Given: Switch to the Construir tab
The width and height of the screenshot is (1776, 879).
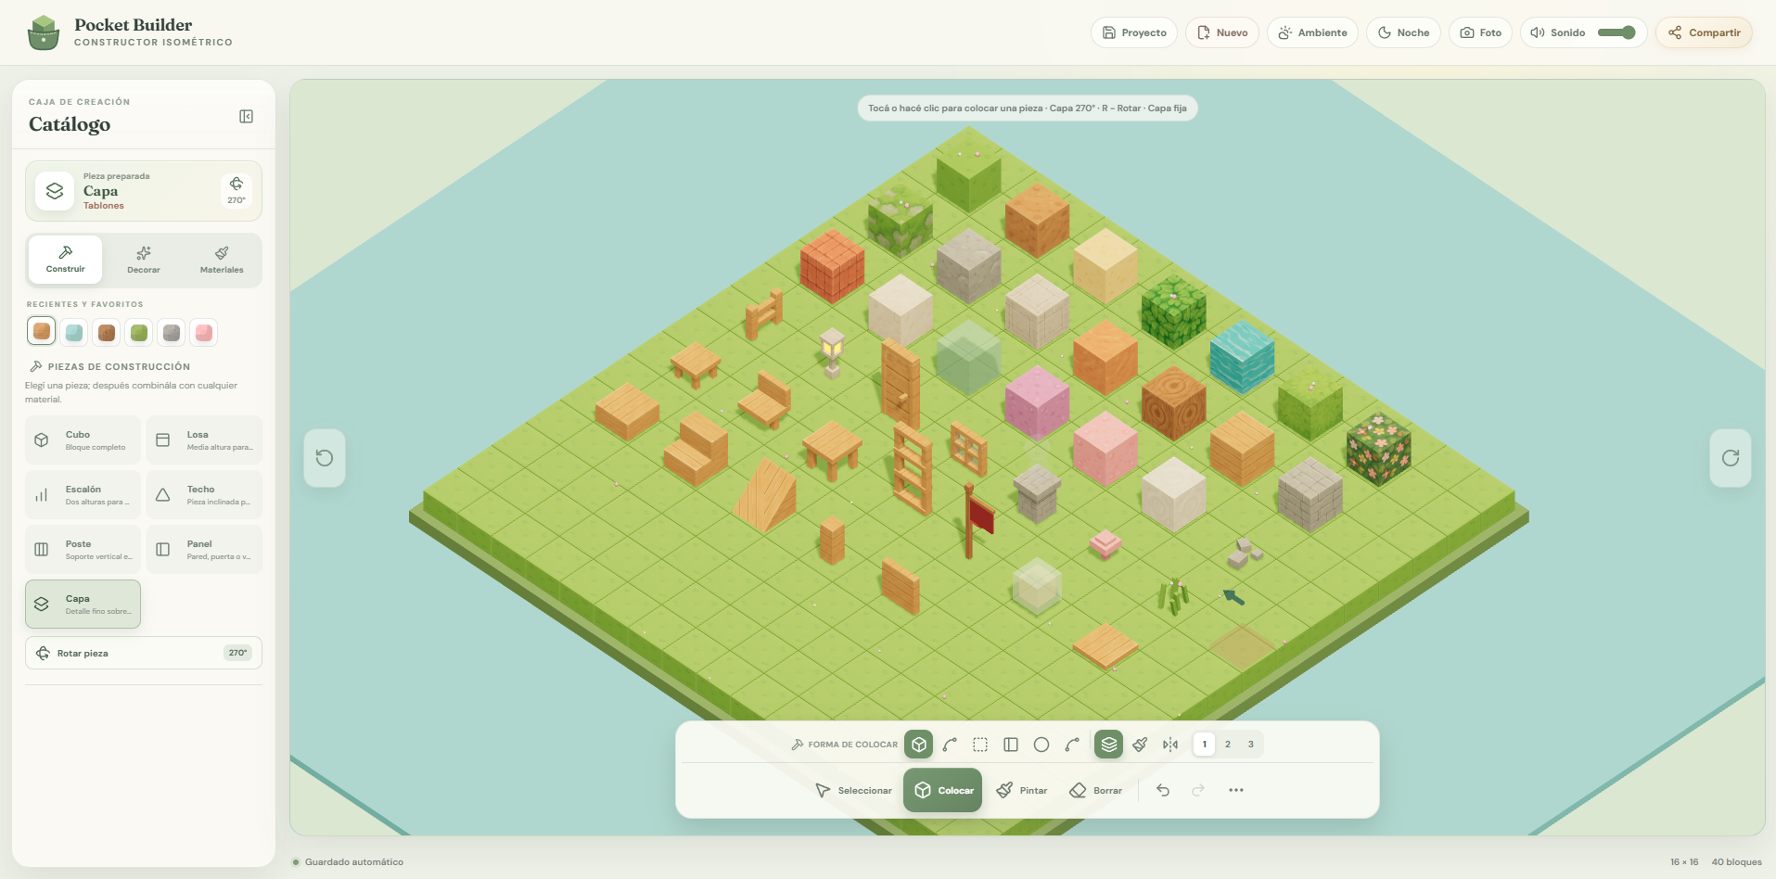Looking at the screenshot, I should [x=66, y=260].
